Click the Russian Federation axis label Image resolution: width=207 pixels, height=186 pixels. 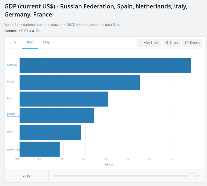[13, 115]
